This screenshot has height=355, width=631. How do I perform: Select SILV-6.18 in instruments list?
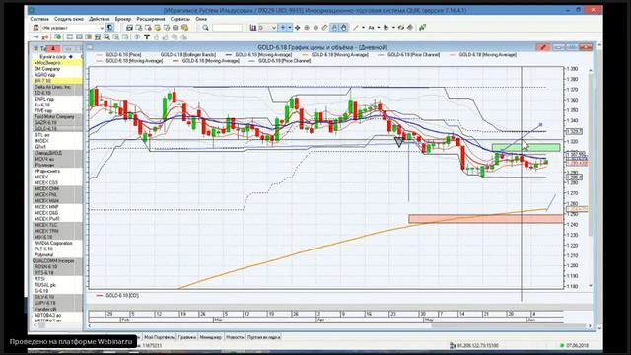click(x=57, y=297)
